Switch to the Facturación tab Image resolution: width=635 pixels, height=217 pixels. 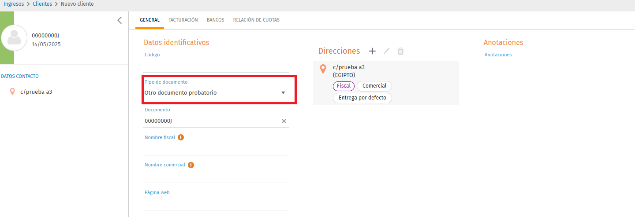(183, 20)
